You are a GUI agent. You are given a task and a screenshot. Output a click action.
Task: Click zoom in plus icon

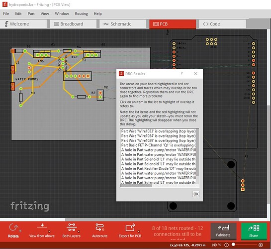(261, 245)
